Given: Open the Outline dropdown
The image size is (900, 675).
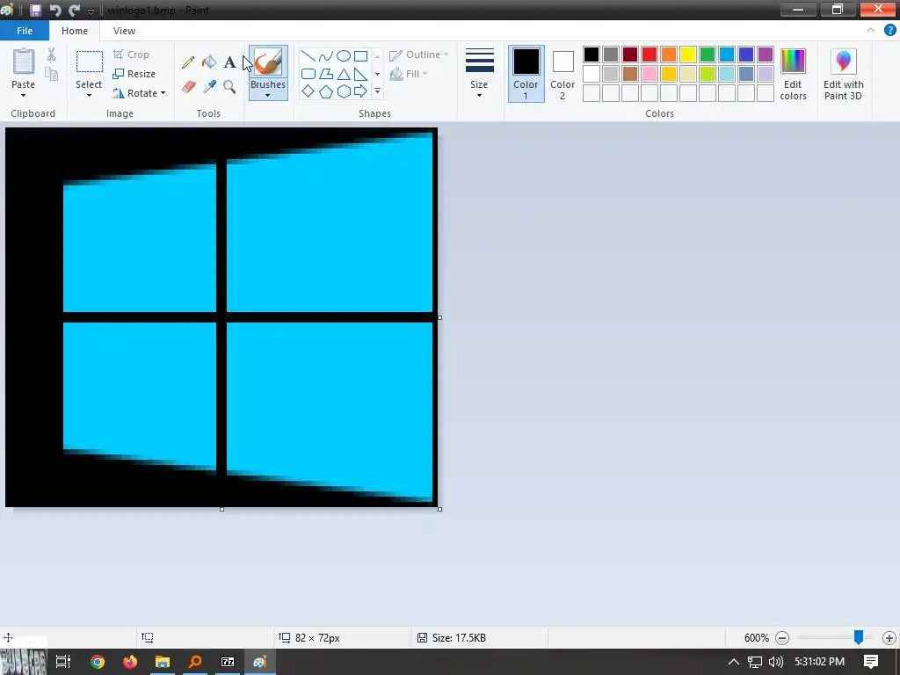Looking at the screenshot, I should pos(419,54).
